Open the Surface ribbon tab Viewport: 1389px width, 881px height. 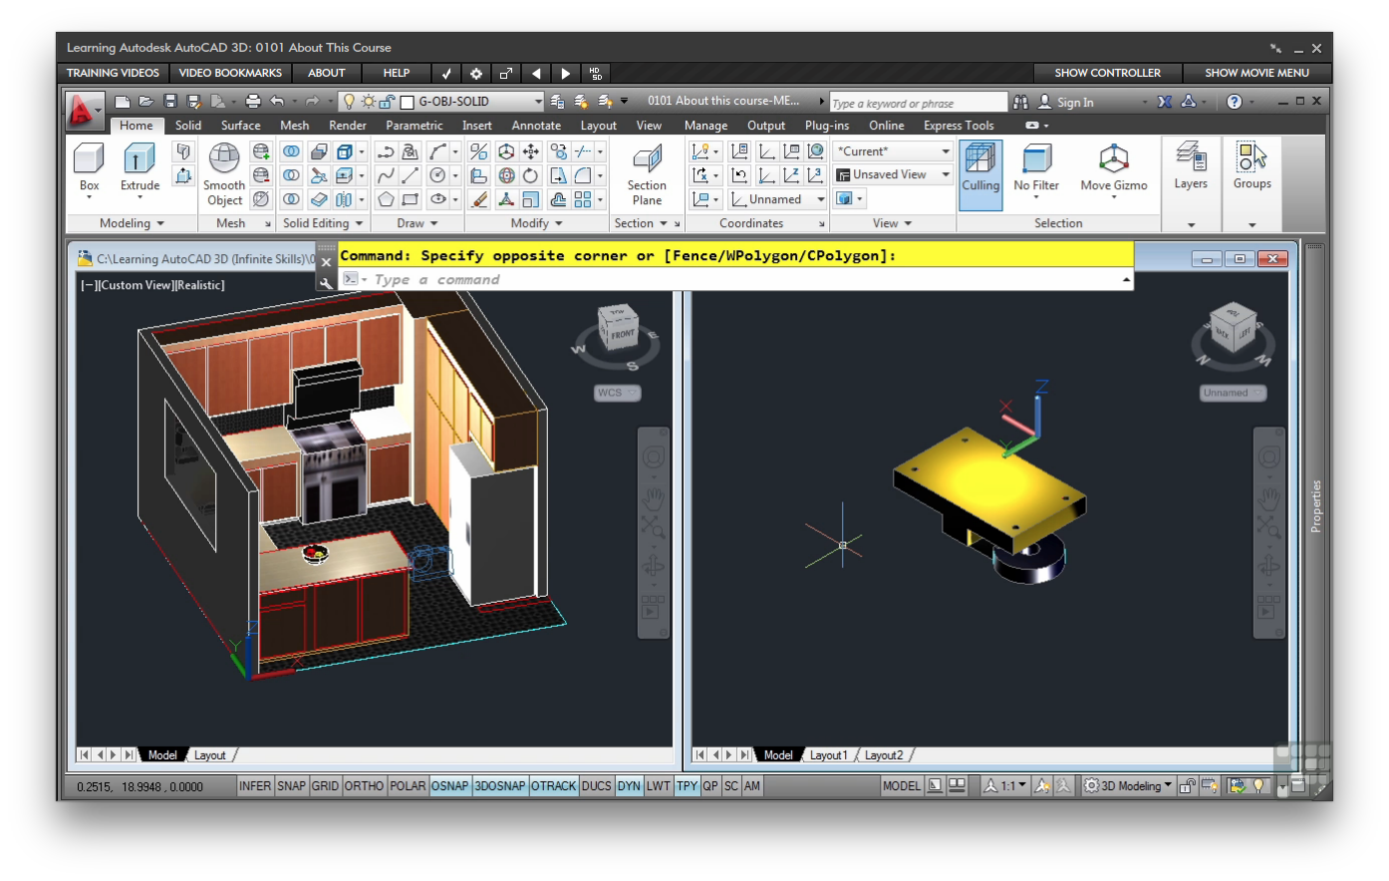(x=240, y=126)
